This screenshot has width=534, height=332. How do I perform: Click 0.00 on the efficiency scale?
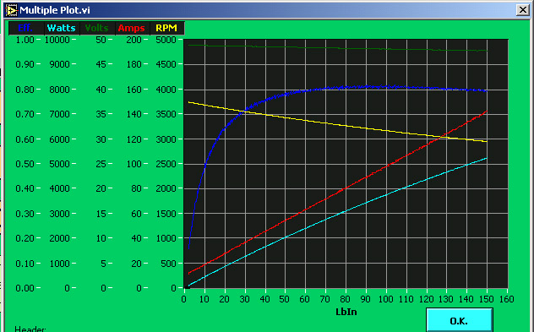[x=25, y=288]
